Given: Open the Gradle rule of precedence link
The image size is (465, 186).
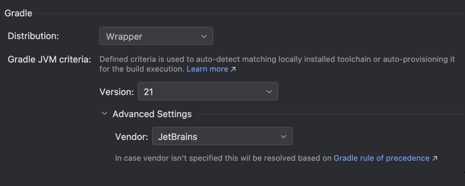Looking at the screenshot, I should tap(382, 158).
